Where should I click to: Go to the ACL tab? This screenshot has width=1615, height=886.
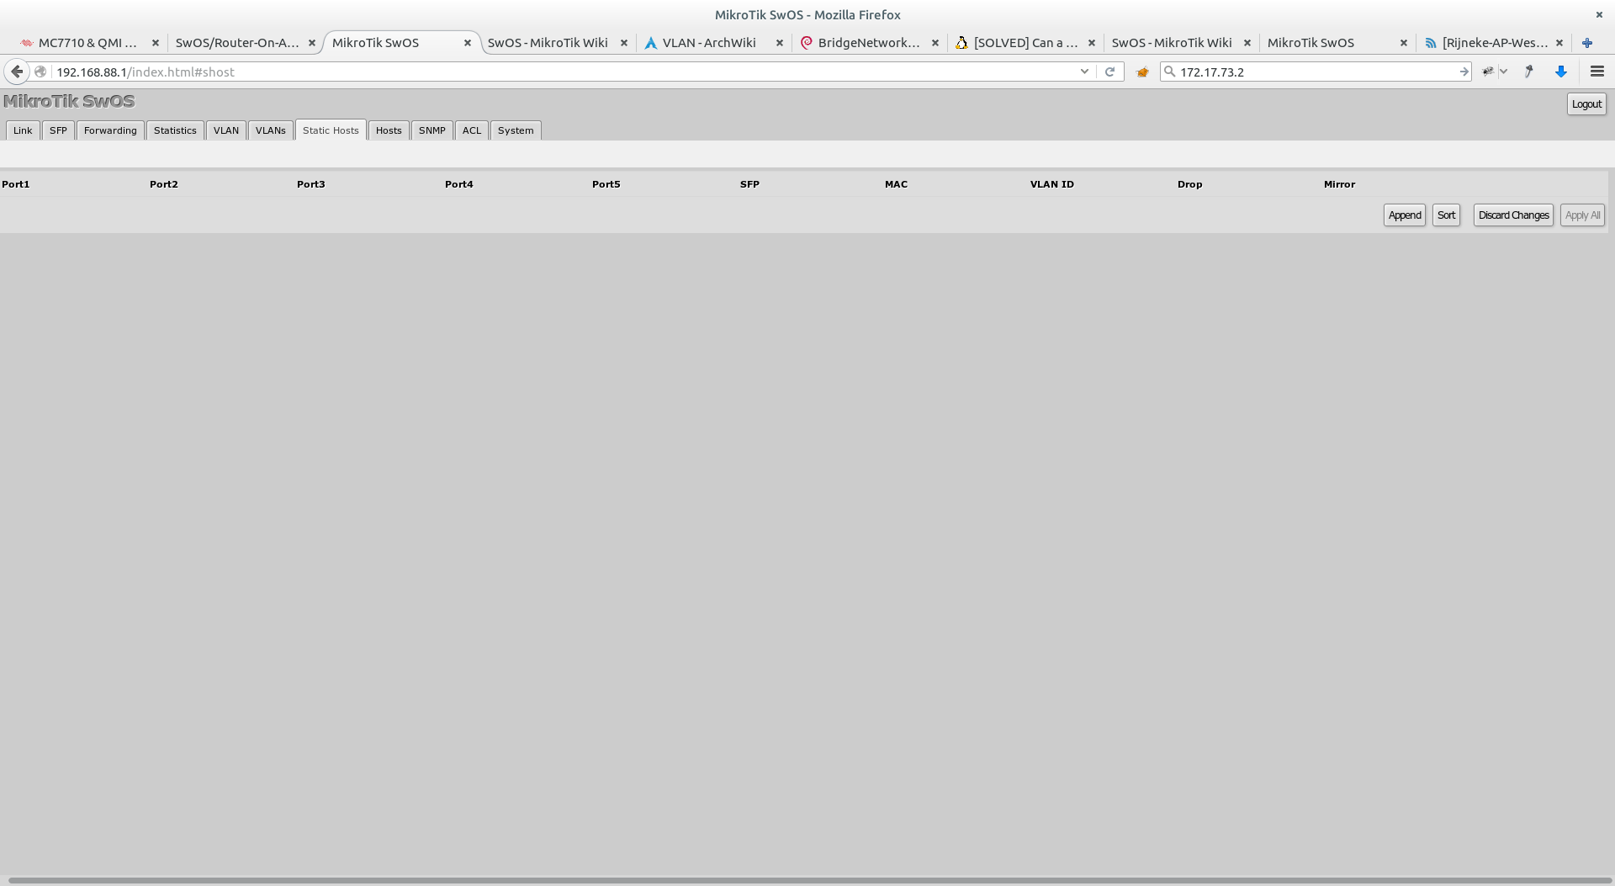[472, 130]
